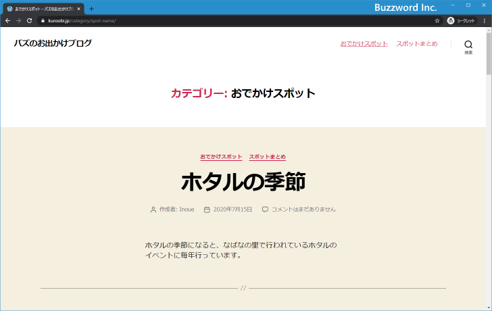Click the padlock site security icon

42,21
